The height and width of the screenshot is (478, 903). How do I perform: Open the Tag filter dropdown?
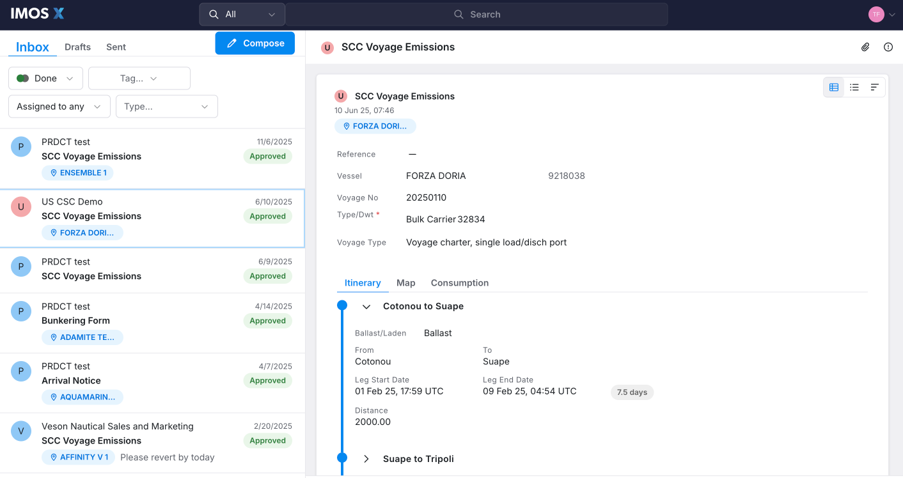coord(139,78)
